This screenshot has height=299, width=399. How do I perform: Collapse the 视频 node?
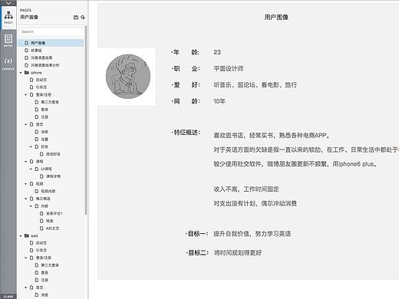click(26, 184)
